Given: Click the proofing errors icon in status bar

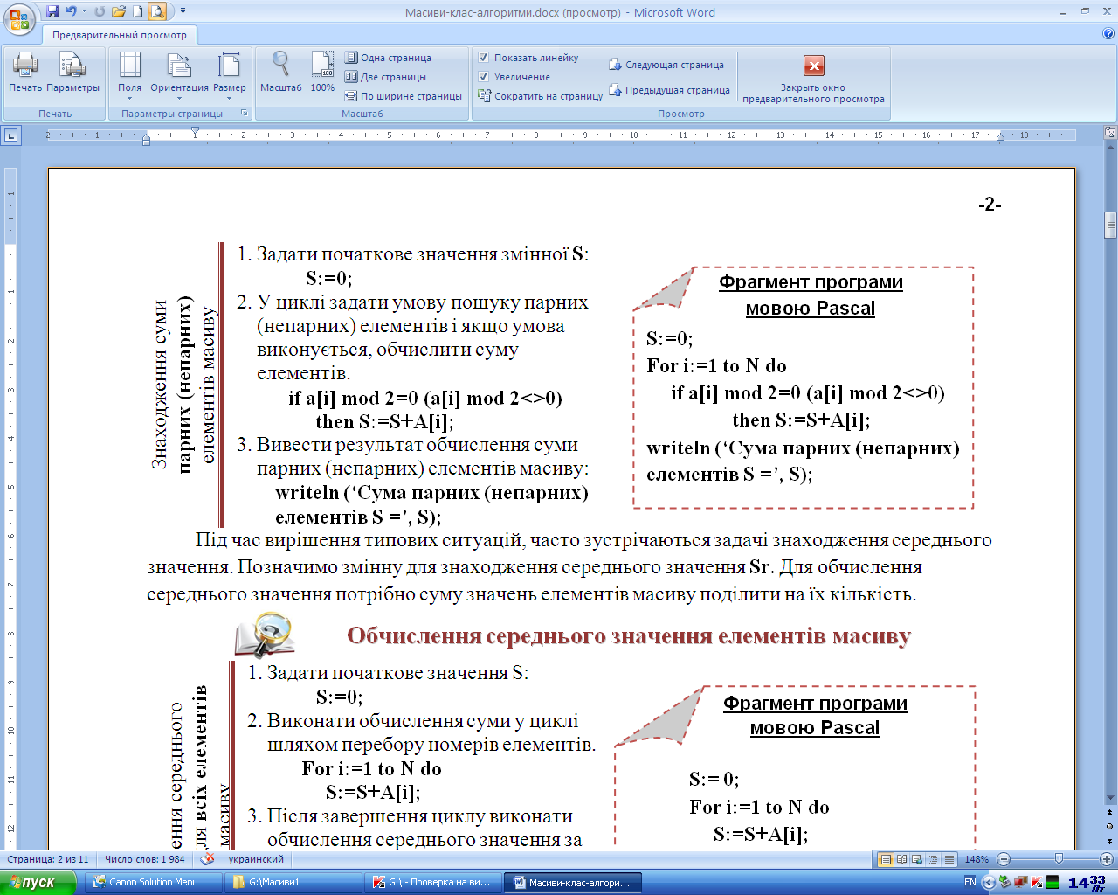Looking at the screenshot, I should click(207, 859).
